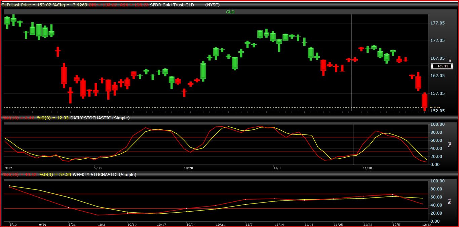Click the 11/28 date on weekly axis
This screenshot has height=227, width=459.
click(367, 224)
